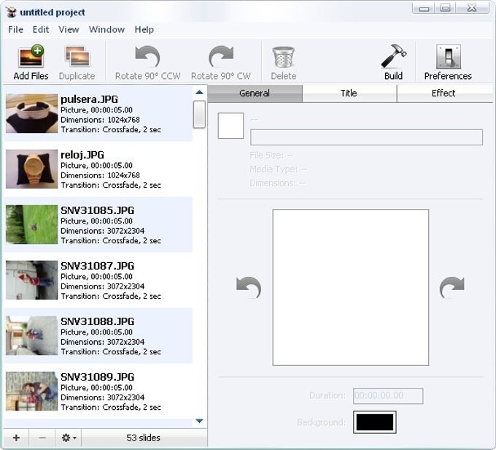This screenshot has height=450, width=496.
Task: Click 'Picture, 00:00:05.00' under SNV31087.JPG
Action: tap(96, 277)
